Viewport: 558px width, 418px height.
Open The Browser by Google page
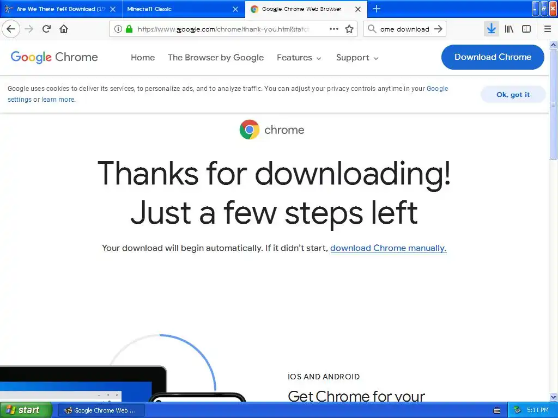pos(216,58)
